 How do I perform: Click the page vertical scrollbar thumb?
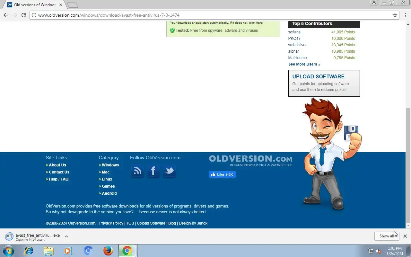coord(408,165)
